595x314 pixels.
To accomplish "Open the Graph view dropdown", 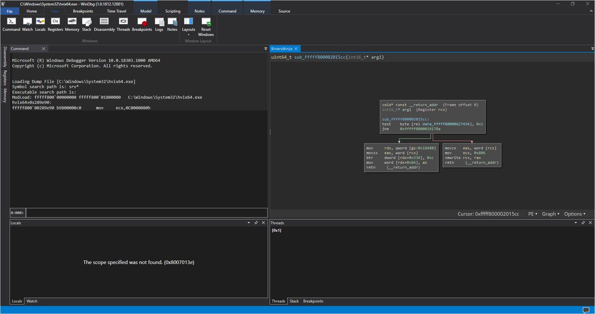I will [550, 214].
